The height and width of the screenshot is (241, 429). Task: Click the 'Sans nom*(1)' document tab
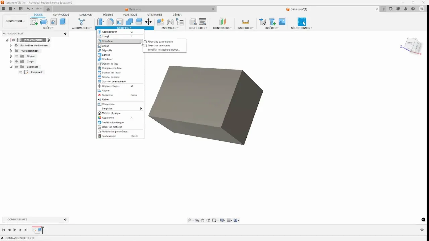pyautogui.click(x=297, y=9)
